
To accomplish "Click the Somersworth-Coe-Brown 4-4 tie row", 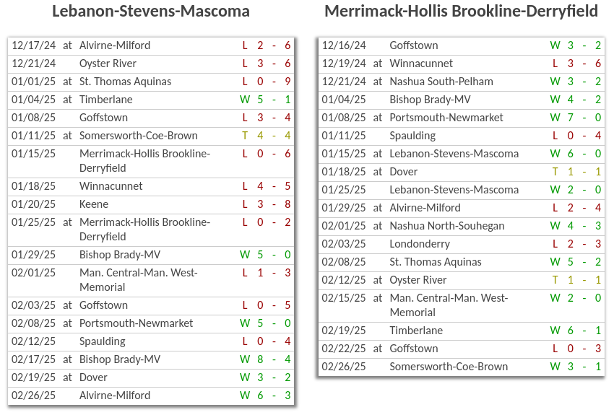I will pyautogui.click(x=138, y=136).
